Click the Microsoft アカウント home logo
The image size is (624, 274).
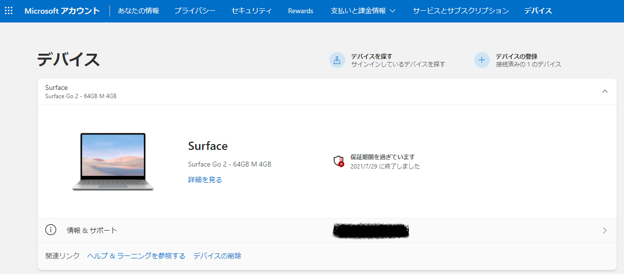click(62, 11)
